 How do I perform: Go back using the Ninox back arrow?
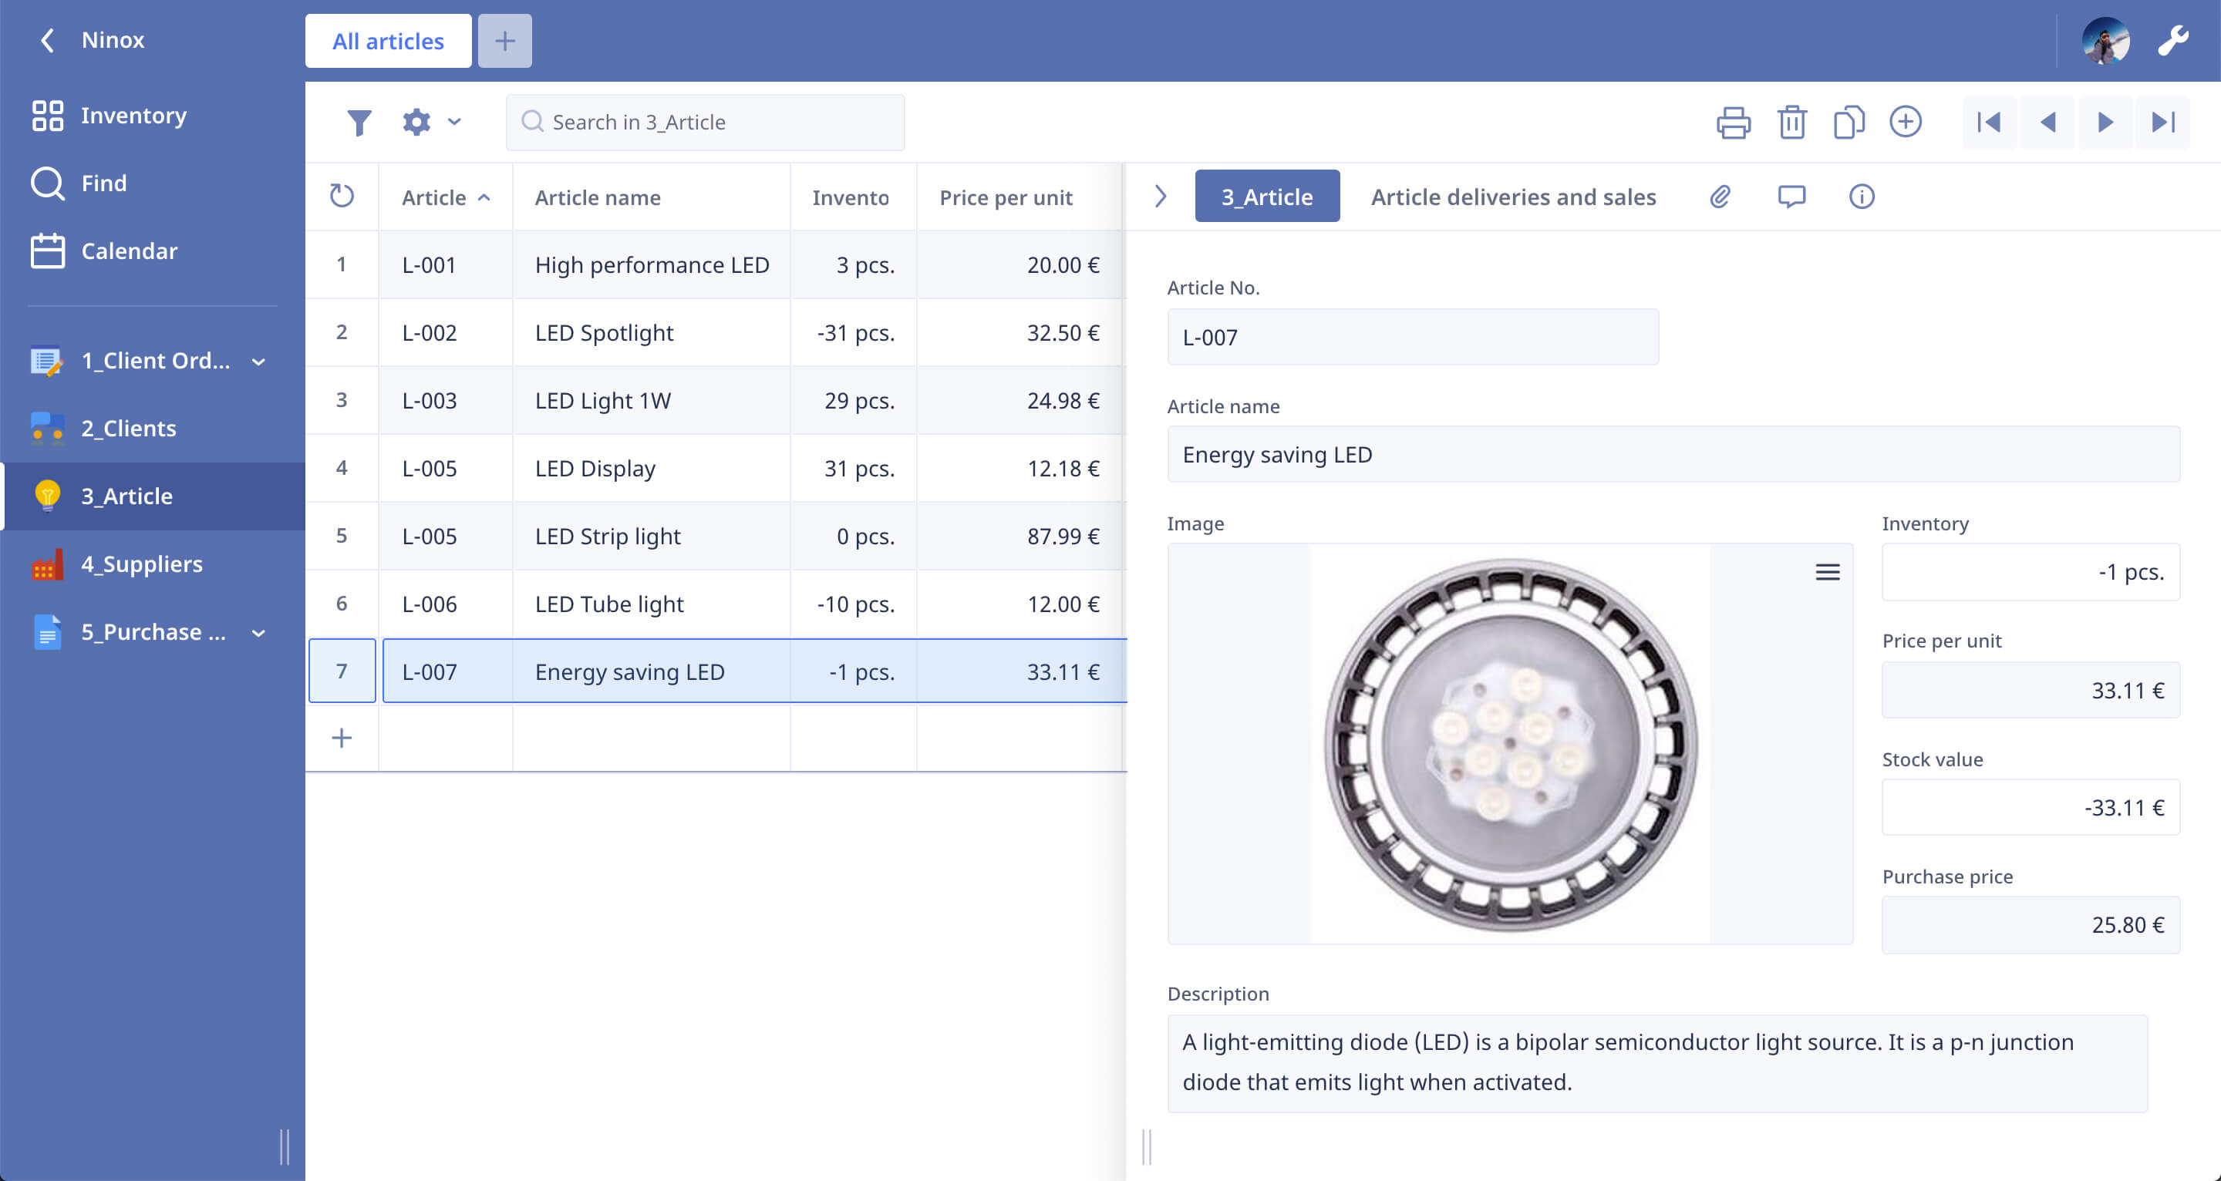pyautogui.click(x=49, y=39)
